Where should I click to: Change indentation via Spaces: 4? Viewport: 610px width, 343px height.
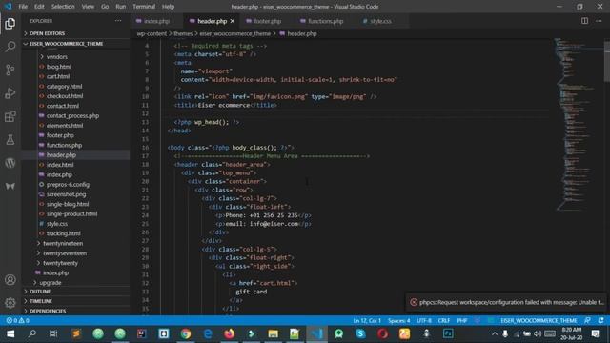(x=398, y=320)
